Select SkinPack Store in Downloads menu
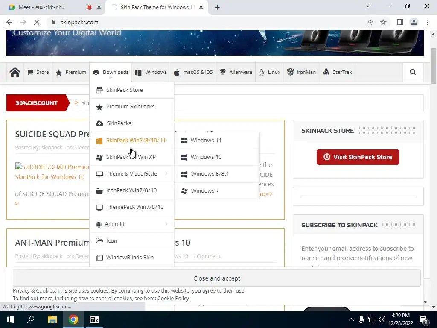437x328 pixels. pyautogui.click(x=132, y=90)
